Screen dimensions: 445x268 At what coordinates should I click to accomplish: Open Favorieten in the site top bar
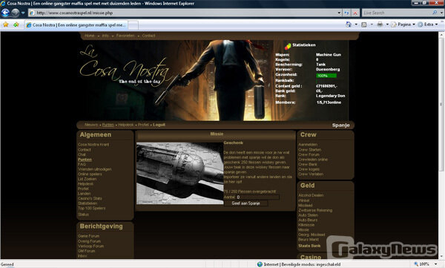point(125,36)
